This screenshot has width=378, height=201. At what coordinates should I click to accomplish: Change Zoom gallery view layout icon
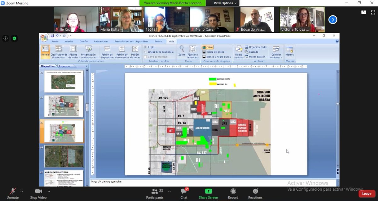364,12
